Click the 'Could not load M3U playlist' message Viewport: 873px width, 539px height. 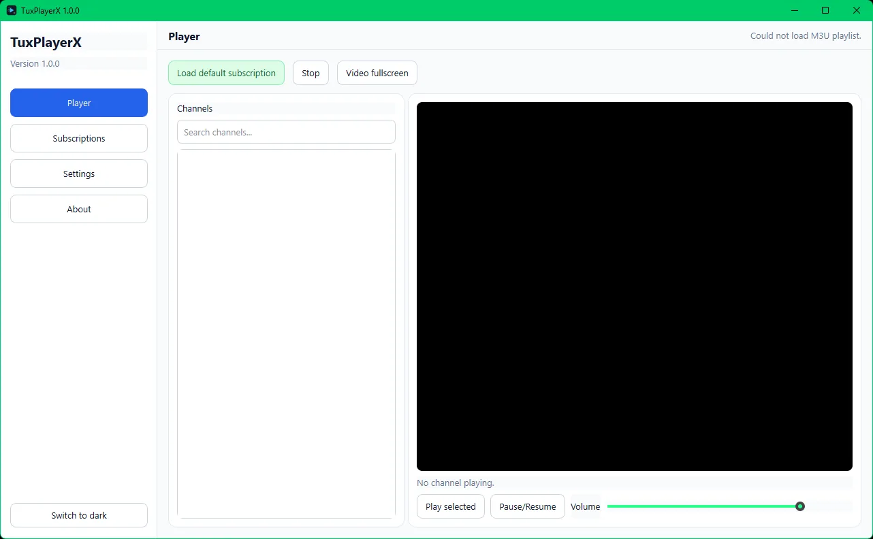pyautogui.click(x=805, y=35)
